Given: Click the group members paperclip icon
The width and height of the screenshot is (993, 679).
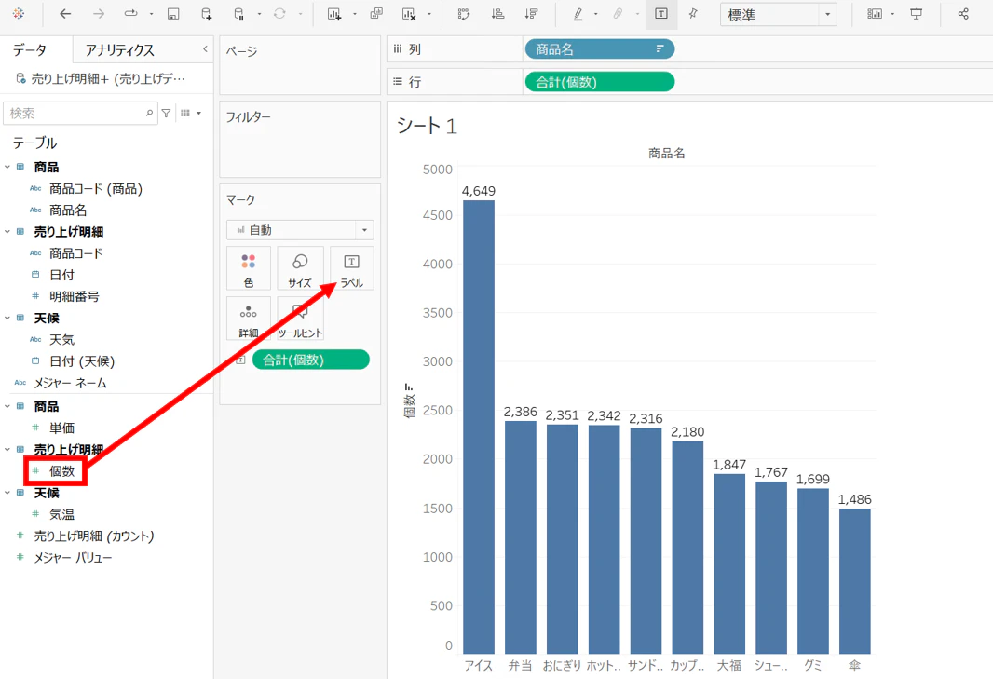Looking at the screenshot, I should point(619,14).
